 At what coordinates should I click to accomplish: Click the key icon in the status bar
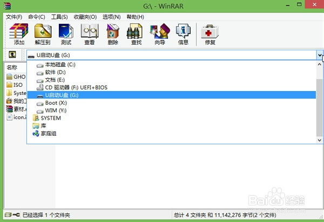click(x=16, y=215)
